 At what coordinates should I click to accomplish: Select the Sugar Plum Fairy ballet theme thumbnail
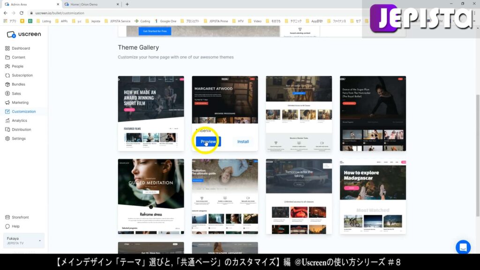click(x=373, y=113)
